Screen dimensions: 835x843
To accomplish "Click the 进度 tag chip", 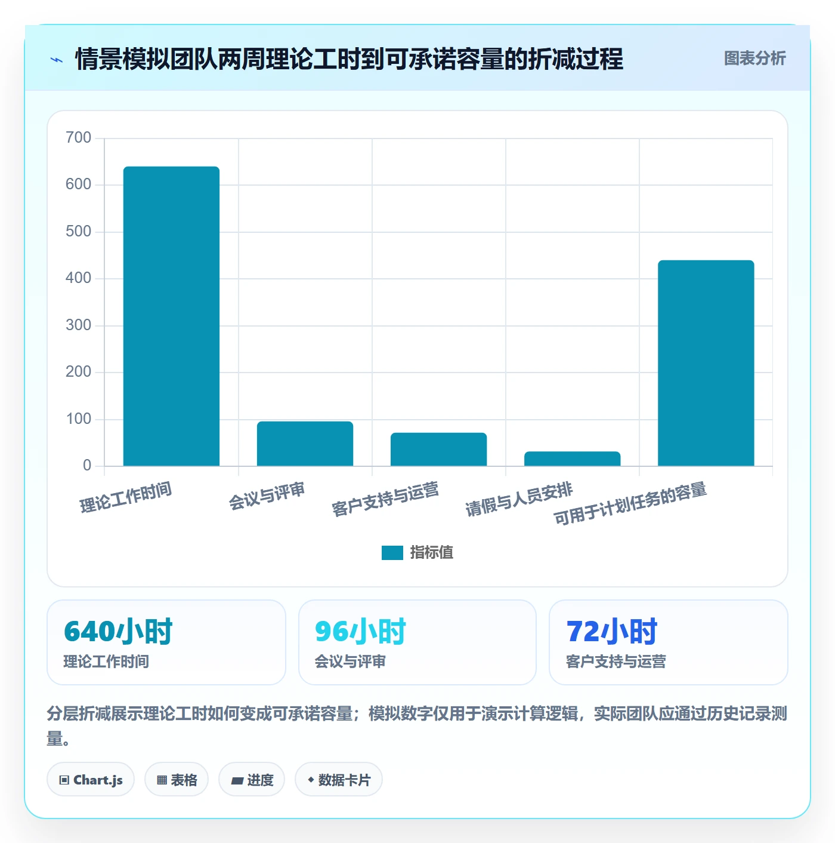I will click(252, 780).
